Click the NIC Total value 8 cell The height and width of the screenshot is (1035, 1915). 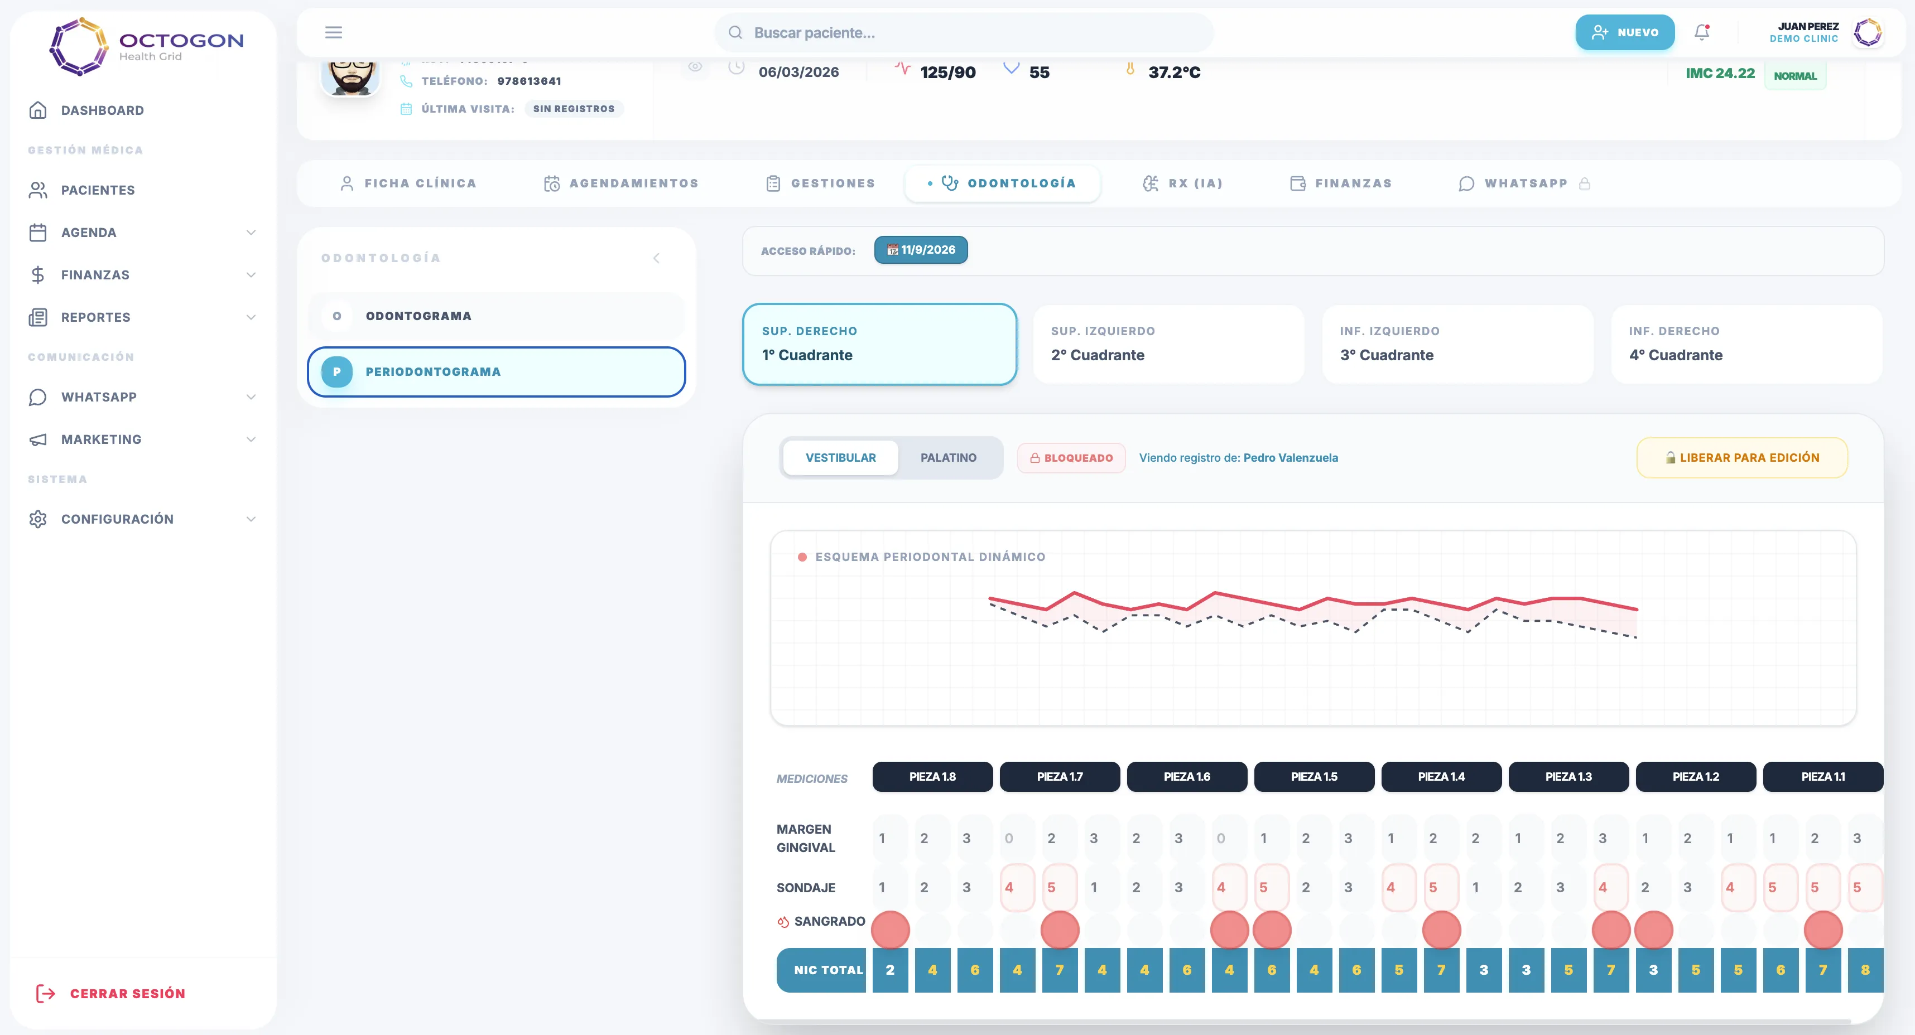tap(1864, 970)
